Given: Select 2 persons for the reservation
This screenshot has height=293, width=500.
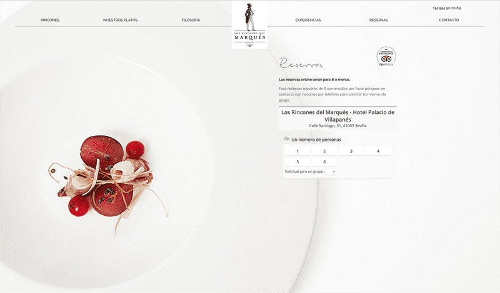Looking at the screenshot, I should (x=324, y=151).
